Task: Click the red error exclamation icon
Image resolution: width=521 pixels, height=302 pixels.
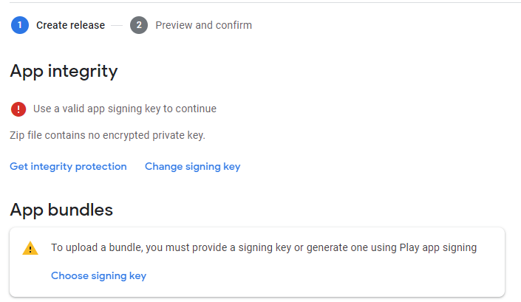Action: [18, 109]
